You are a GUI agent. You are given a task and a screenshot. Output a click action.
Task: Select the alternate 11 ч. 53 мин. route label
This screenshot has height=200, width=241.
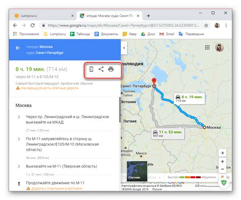tap(167, 134)
